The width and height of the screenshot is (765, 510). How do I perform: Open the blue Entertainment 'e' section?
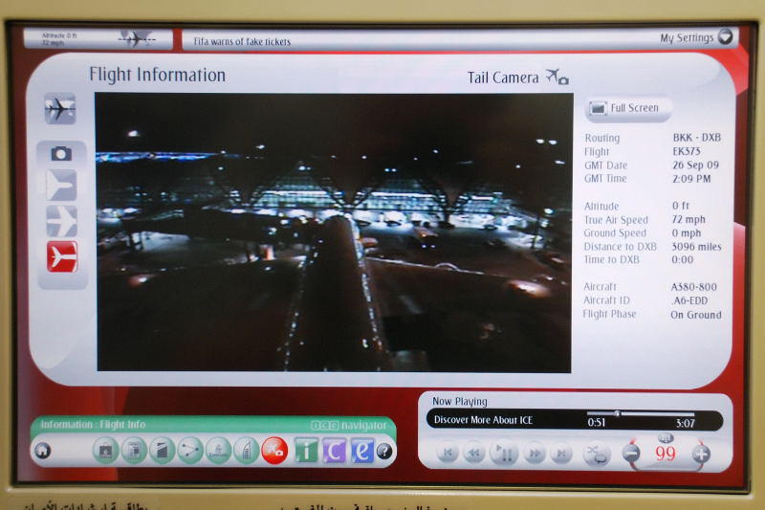click(x=362, y=451)
